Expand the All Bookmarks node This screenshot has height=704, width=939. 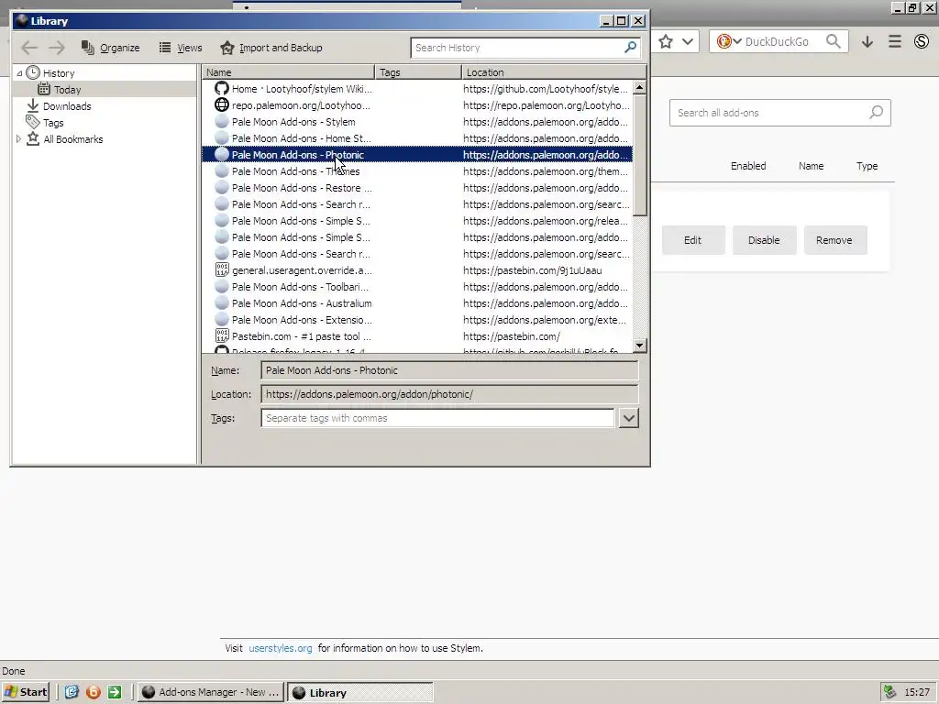click(x=18, y=139)
